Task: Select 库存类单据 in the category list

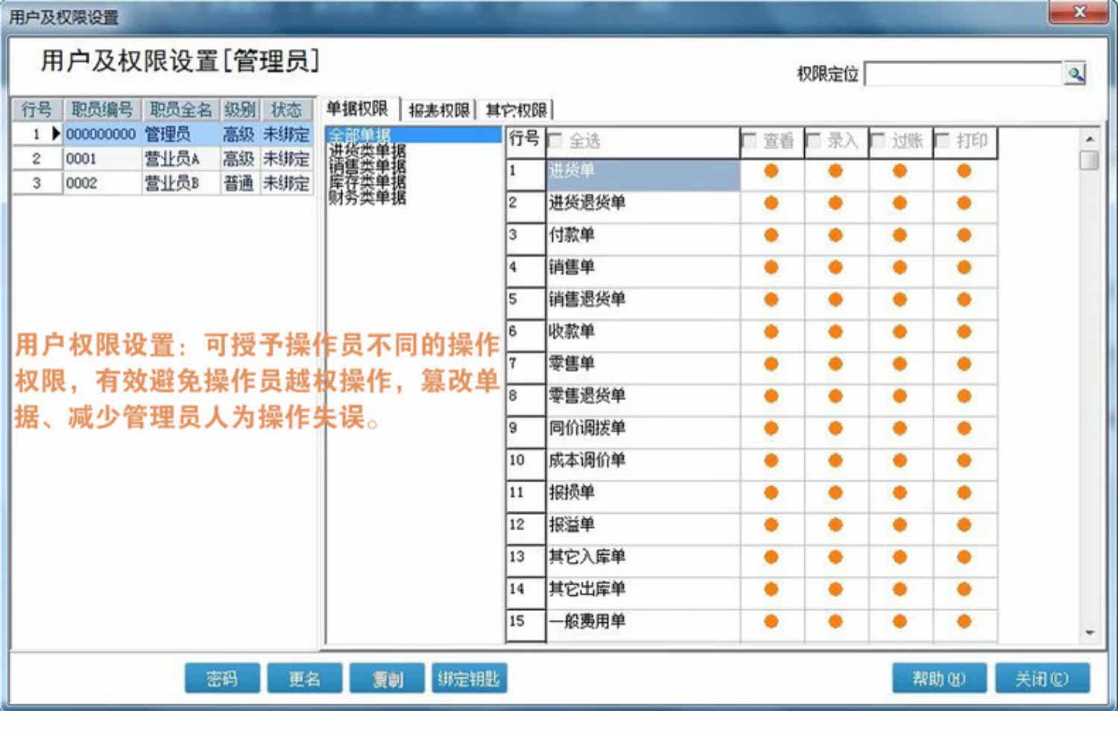Action: click(367, 182)
